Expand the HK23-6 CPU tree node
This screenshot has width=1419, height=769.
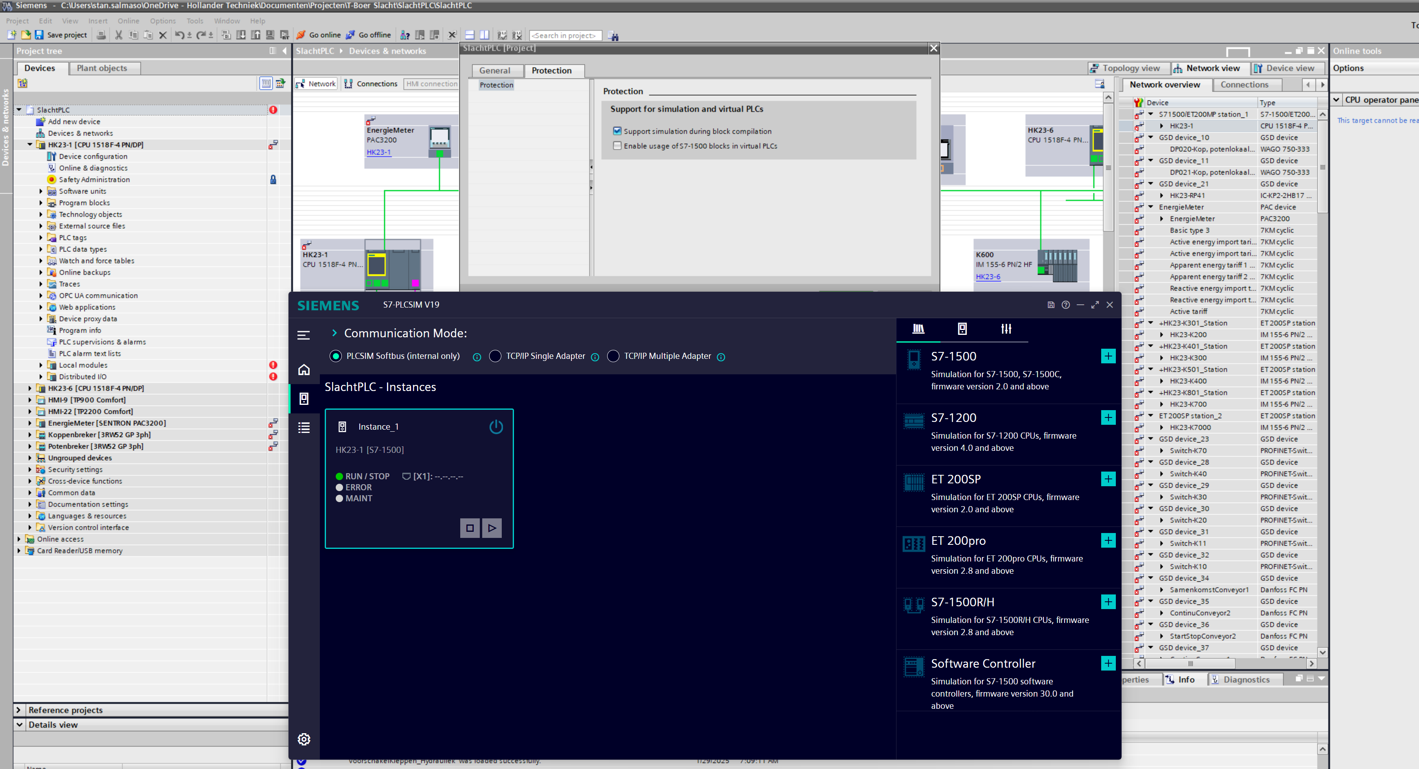click(30, 388)
